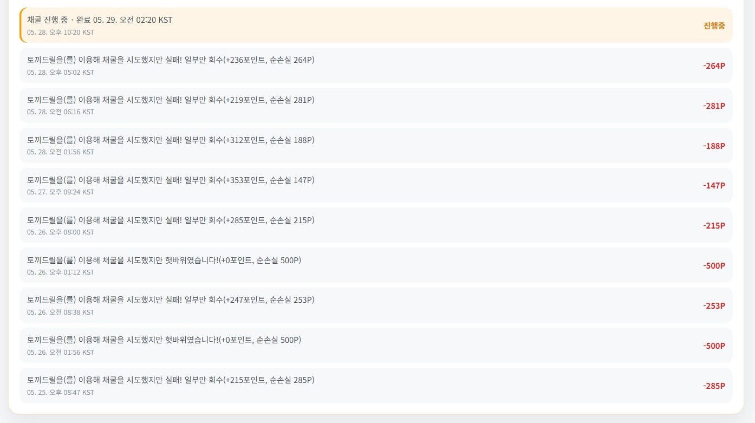Click the text 채굴 진행 중 완료 time

point(100,19)
